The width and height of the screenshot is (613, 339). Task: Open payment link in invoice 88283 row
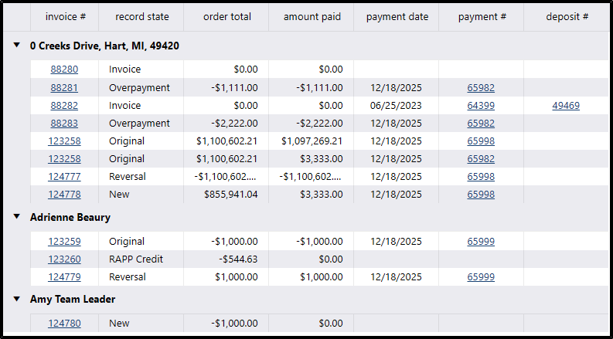point(481,124)
